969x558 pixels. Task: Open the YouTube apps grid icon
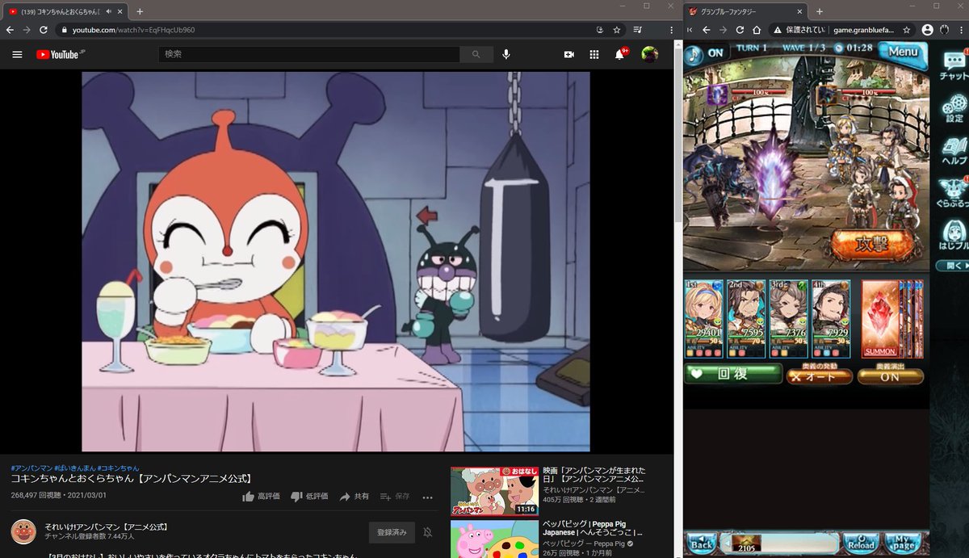tap(594, 54)
